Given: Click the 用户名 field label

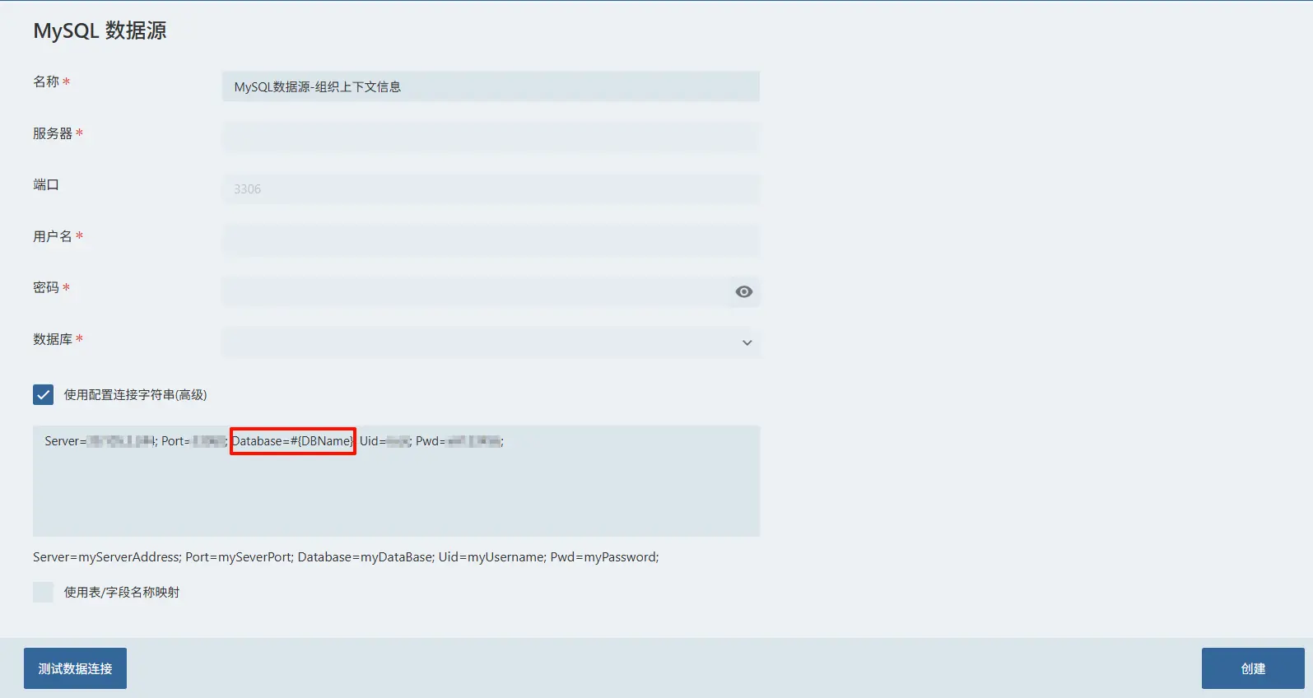Looking at the screenshot, I should (x=53, y=236).
